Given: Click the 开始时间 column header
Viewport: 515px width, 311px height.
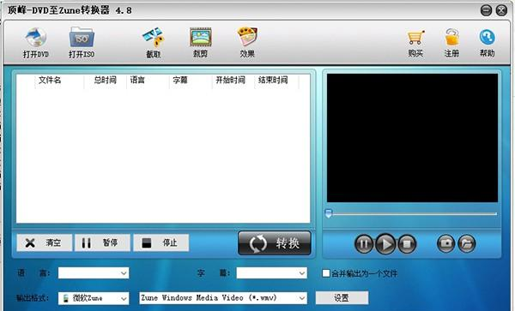Looking at the screenshot, I should click(230, 81).
